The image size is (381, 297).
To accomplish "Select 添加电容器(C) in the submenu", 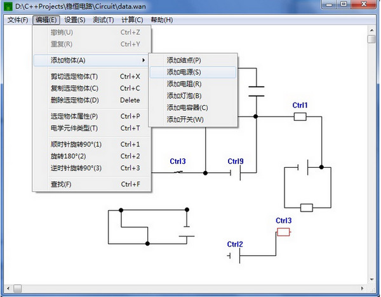I will 187,108.
